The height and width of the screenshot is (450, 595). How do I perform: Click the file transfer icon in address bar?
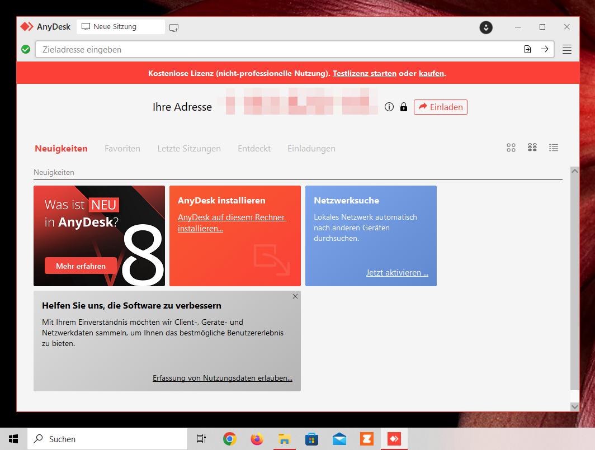tap(527, 49)
